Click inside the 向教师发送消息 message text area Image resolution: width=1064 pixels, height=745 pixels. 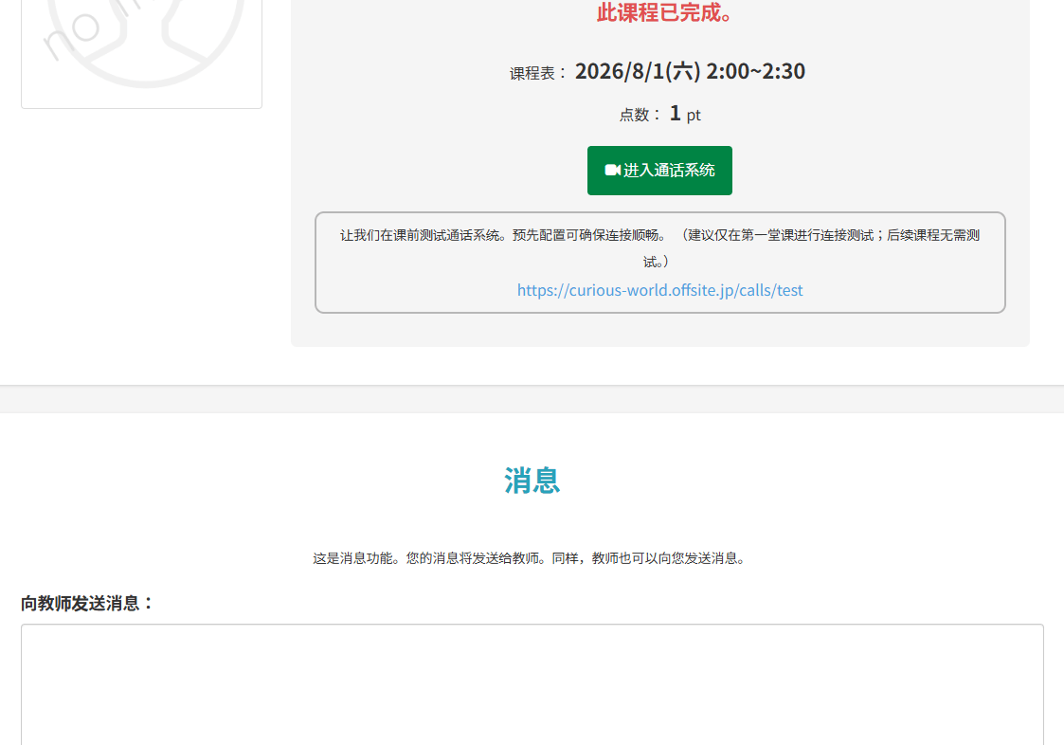click(532, 684)
